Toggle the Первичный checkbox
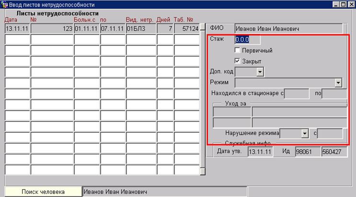This screenshot has height=197, width=356. (237, 50)
